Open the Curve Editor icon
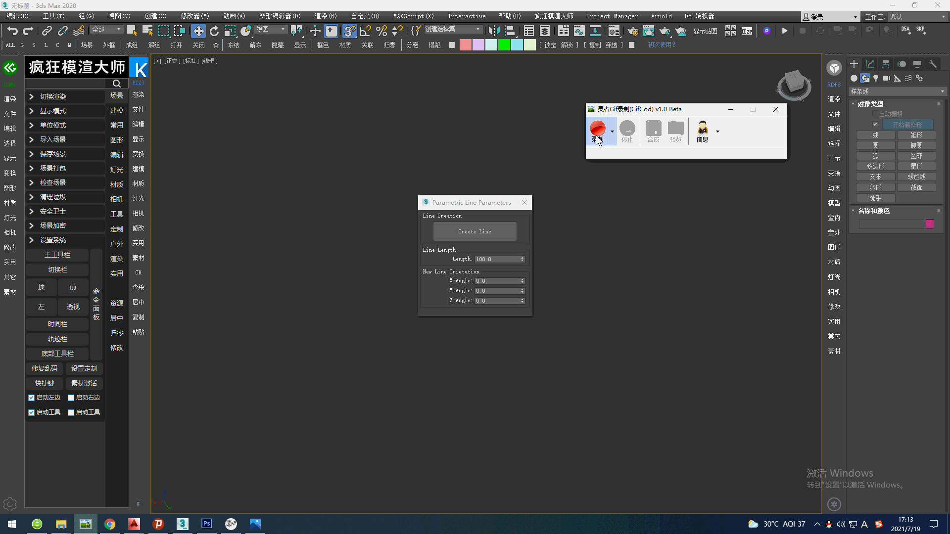 tap(579, 31)
